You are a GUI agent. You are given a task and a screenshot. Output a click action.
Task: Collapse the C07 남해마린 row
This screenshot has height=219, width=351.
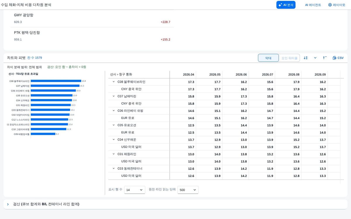(x=113, y=96)
